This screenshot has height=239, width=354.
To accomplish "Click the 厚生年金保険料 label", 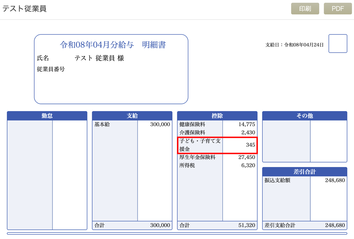I will coord(197,157).
